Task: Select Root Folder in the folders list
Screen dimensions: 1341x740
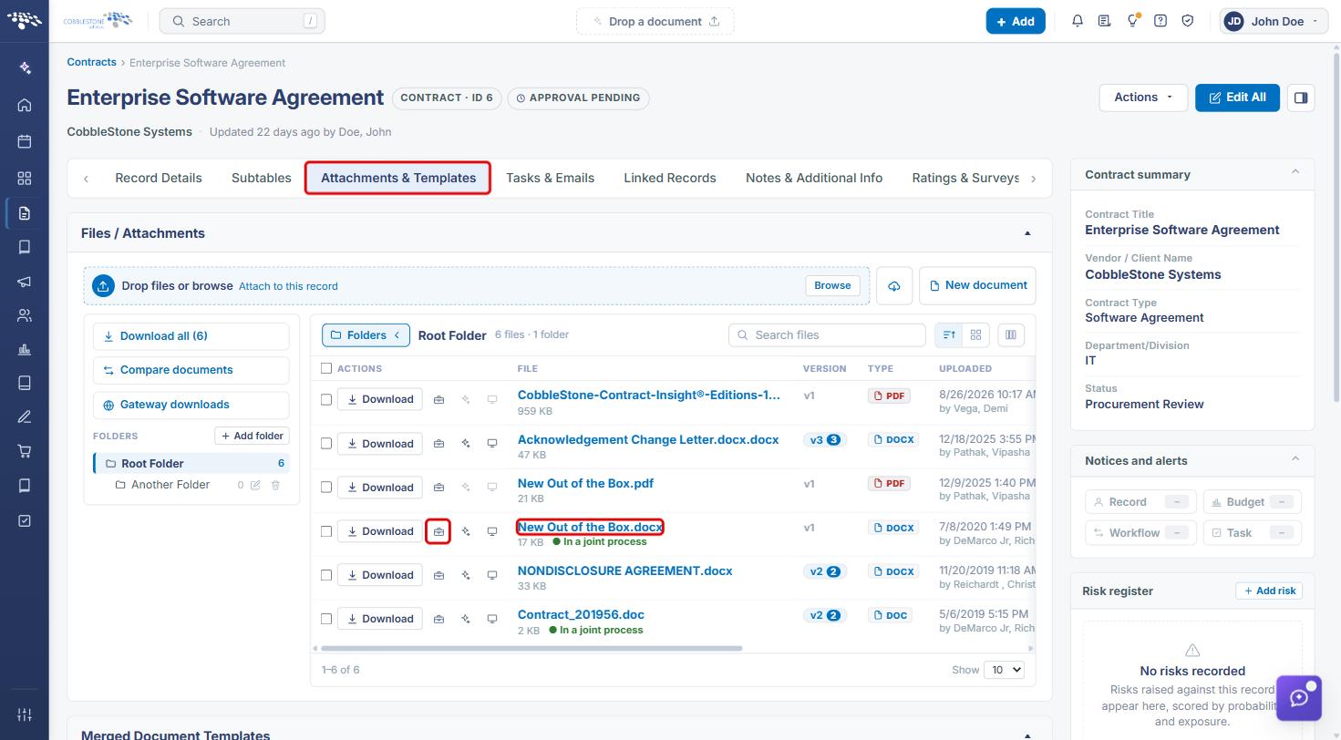Action: point(191,463)
